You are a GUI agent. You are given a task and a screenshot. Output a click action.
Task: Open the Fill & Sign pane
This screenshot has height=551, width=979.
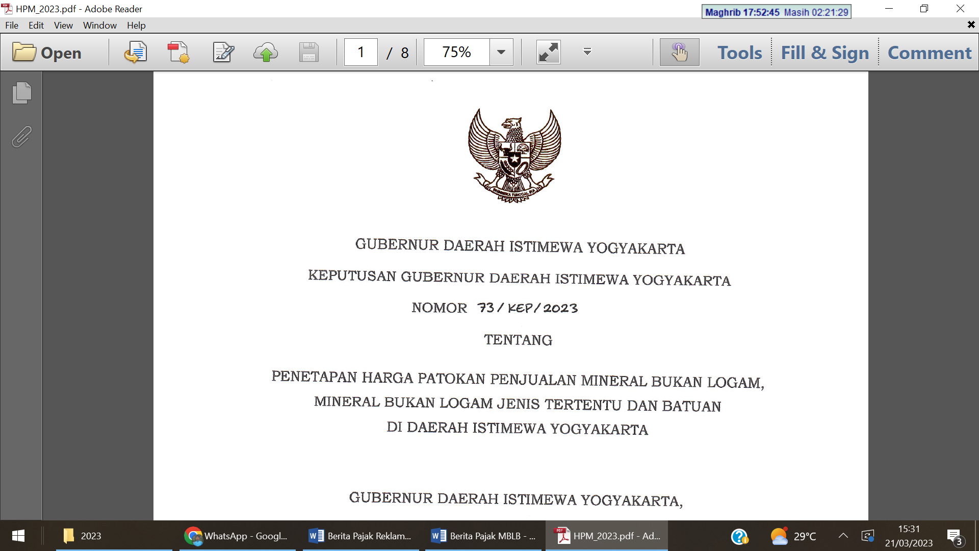pos(825,53)
